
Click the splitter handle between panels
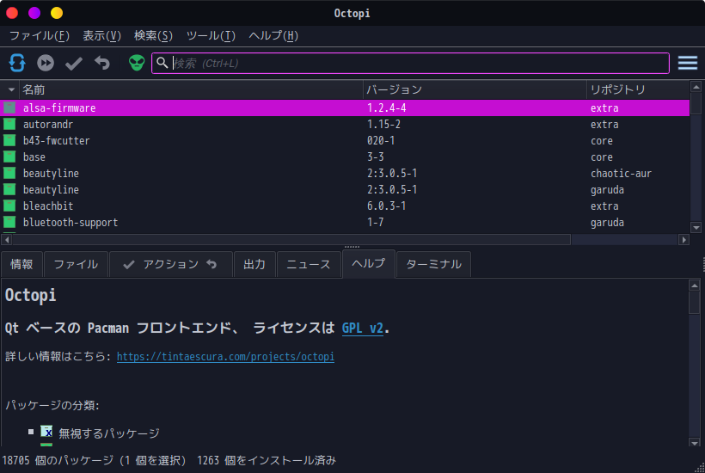(x=352, y=247)
